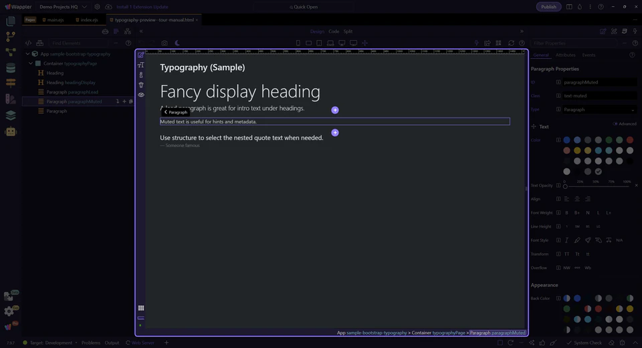Select the typography tool on canvas sidebar
Image resolution: width=642 pixels, height=348 pixels.
click(141, 65)
